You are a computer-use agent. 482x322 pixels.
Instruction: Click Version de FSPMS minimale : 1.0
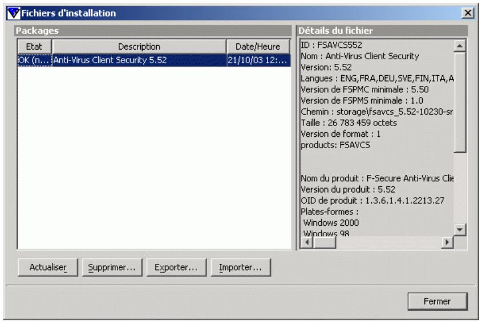[362, 100]
